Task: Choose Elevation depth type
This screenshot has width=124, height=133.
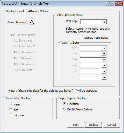Action: [64, 104]
